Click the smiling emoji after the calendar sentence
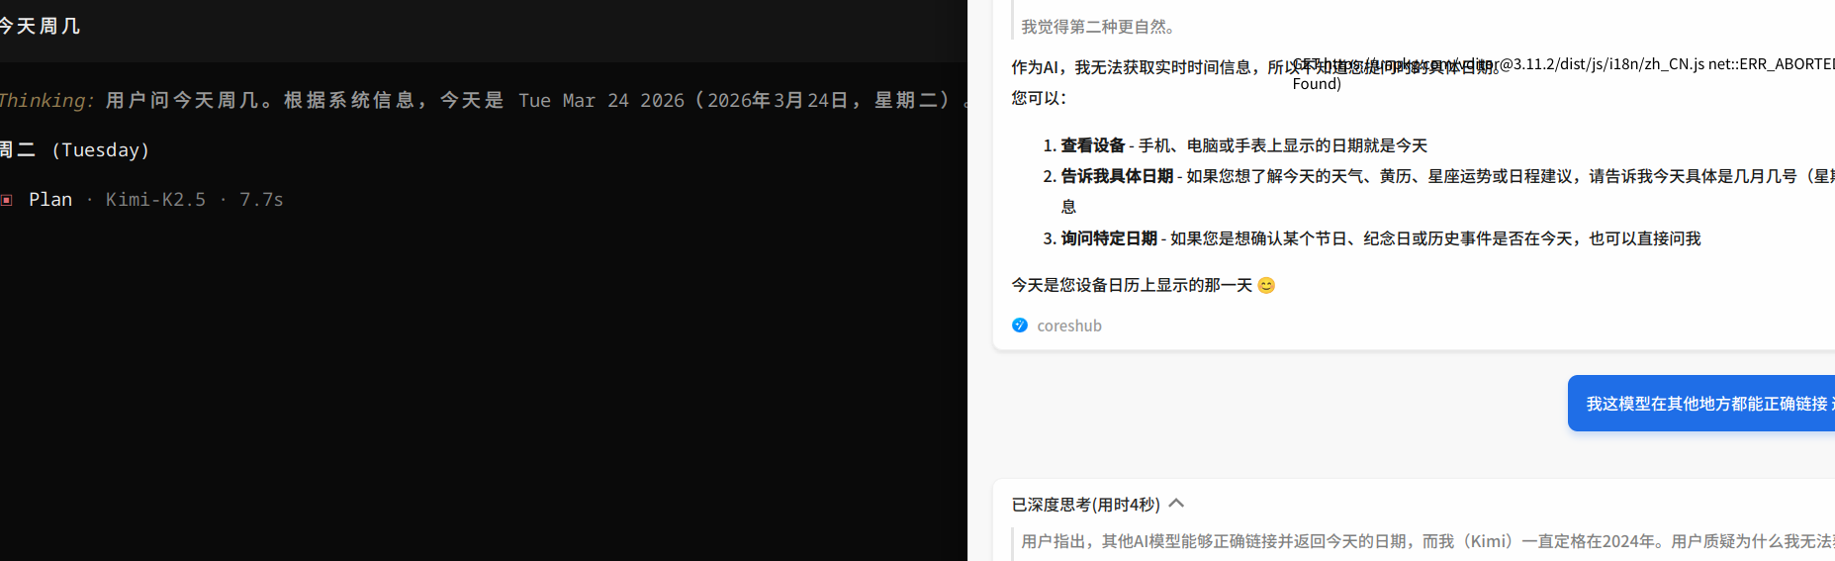Screen dimensions: 1835x561 1266,285
